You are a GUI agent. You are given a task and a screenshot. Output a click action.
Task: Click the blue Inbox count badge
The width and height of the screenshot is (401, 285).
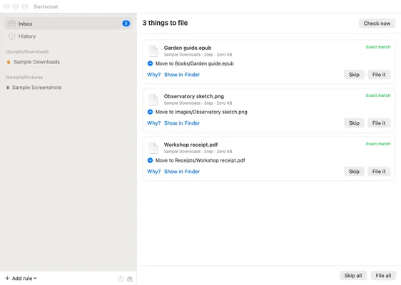pos(126,24)
